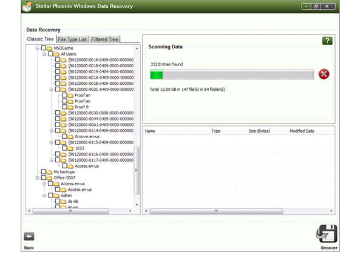358x255 pixels.
Task: Click the de-de folder icon
Action: (x=64, y=202)
